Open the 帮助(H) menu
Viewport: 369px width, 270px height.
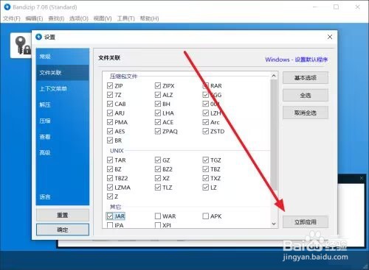tap(149, 18)
